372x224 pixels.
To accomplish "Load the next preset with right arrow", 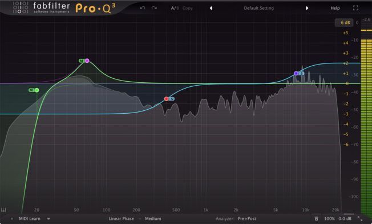I will click(x=307, y=8).
